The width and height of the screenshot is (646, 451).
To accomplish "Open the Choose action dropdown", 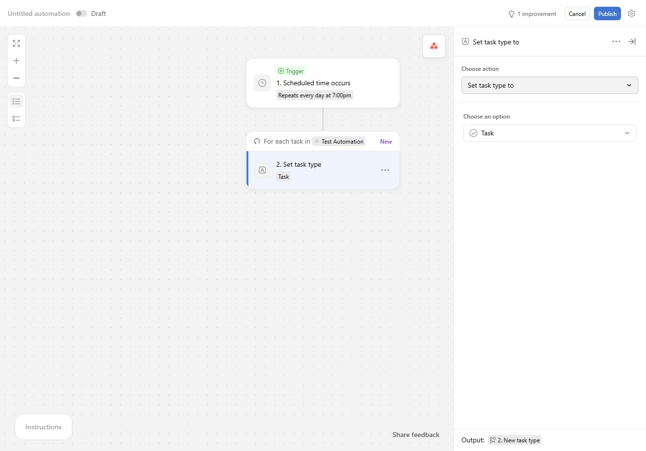I will pyautogui.click(x=550, y=85).
